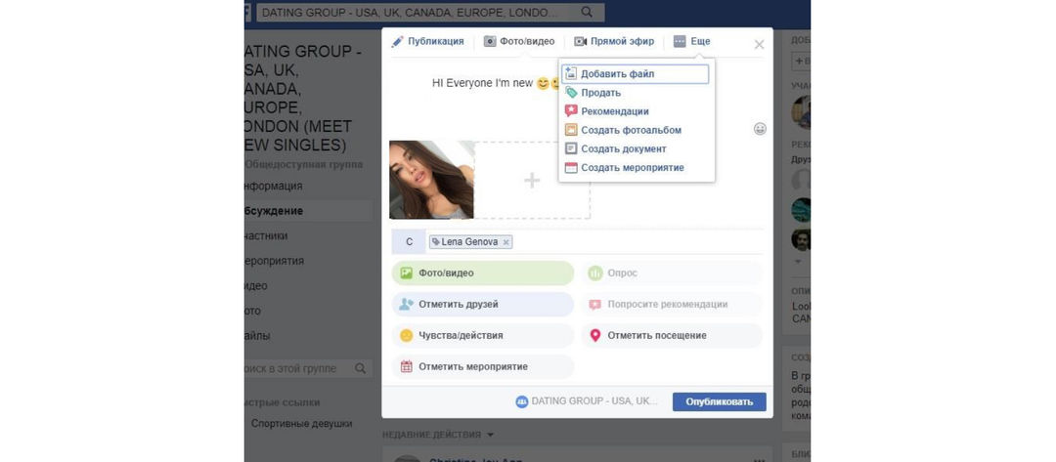Open the Фото/видео tab at top

click(x=519, y=42)
